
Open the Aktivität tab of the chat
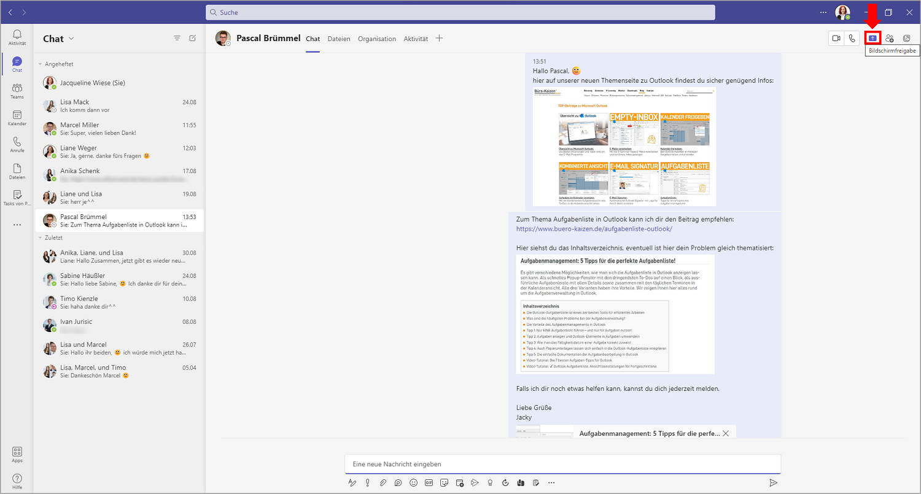[416, 39]
